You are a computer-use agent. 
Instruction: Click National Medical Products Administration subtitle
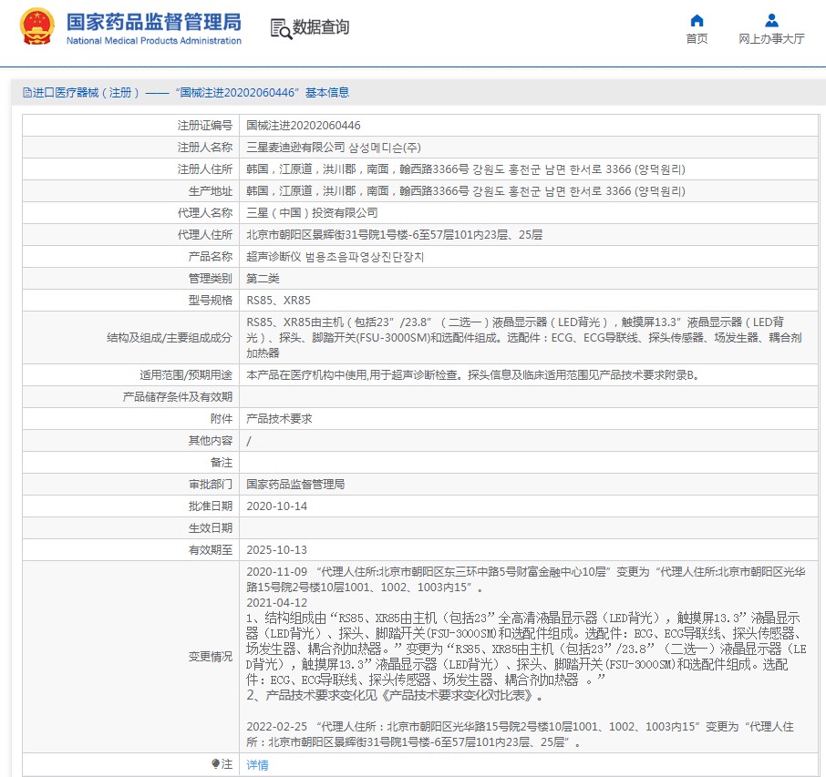(154, 40)
